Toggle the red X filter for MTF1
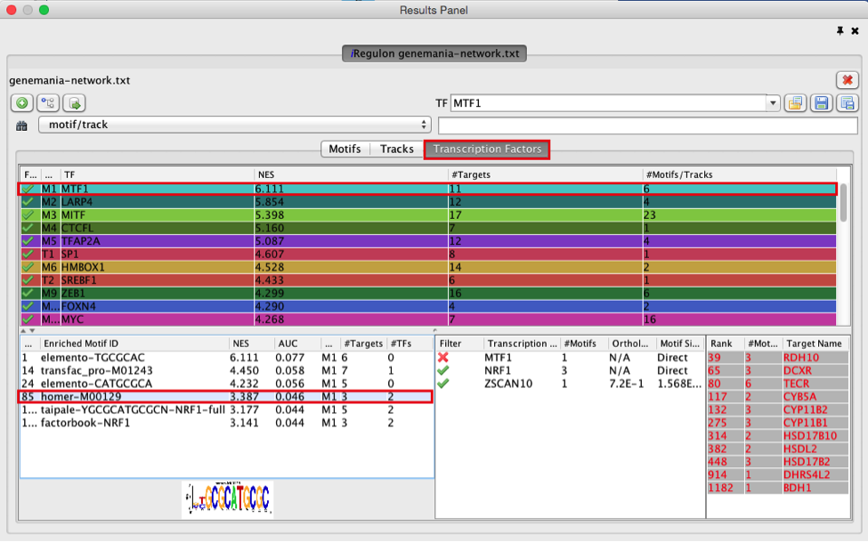Viewport: 868px width, 542px height. (x=443, y=357)
